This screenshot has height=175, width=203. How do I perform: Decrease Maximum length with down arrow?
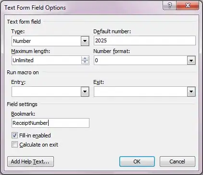[x=85, y=62]
